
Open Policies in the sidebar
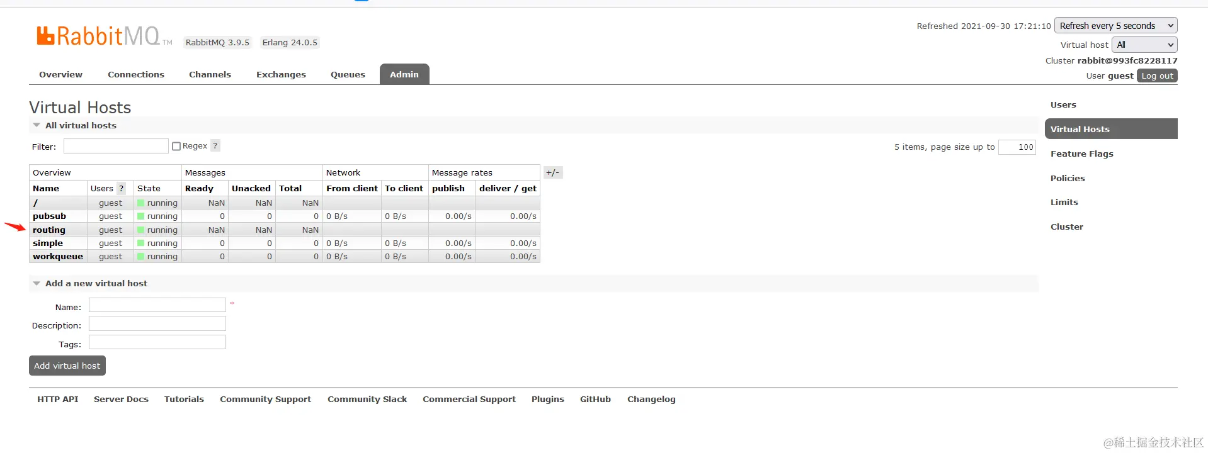tap(1068, 178)
